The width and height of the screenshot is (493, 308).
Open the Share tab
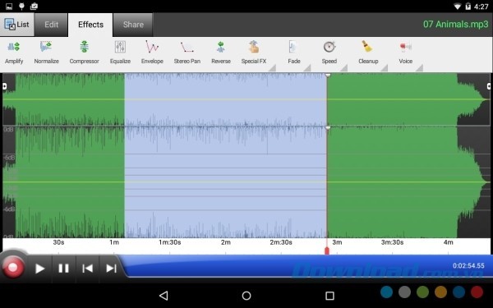tap(133, 25)
